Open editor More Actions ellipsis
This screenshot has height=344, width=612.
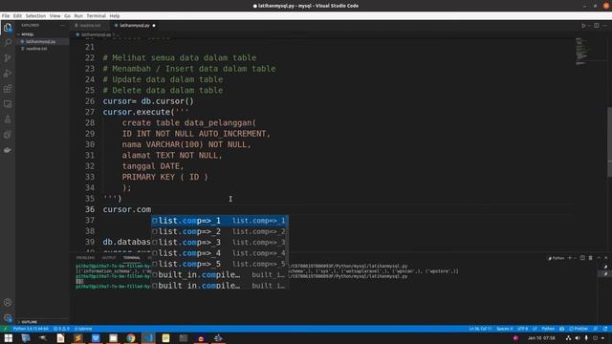tap(605, 26)
